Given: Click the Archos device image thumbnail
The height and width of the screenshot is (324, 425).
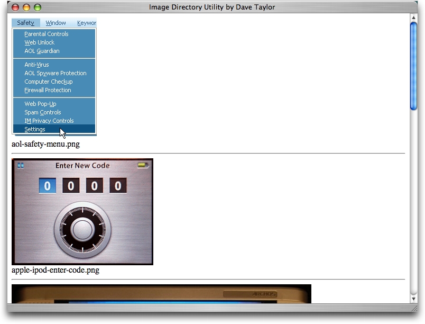Looking at the screenshot, I should click(161, 294).
